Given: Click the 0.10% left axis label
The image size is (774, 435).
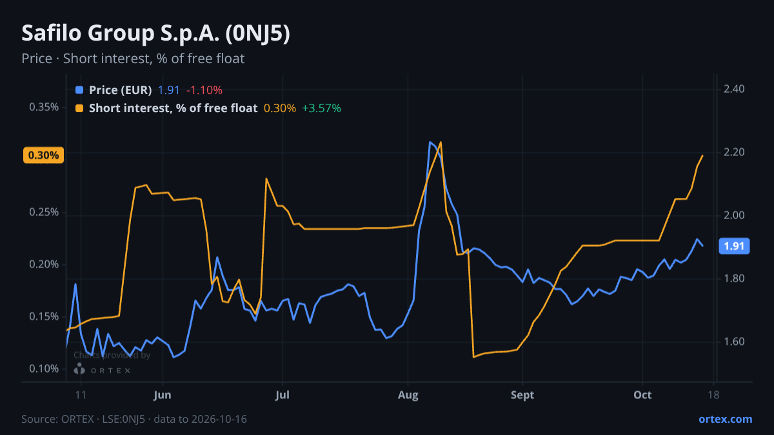Looking at the screenshot, I should 44,369.
